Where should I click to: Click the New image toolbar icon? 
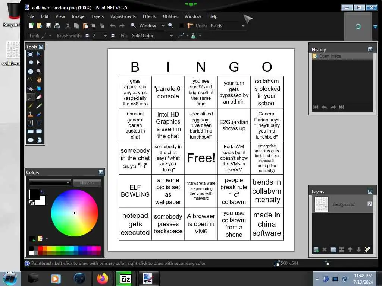coord(31,26)
